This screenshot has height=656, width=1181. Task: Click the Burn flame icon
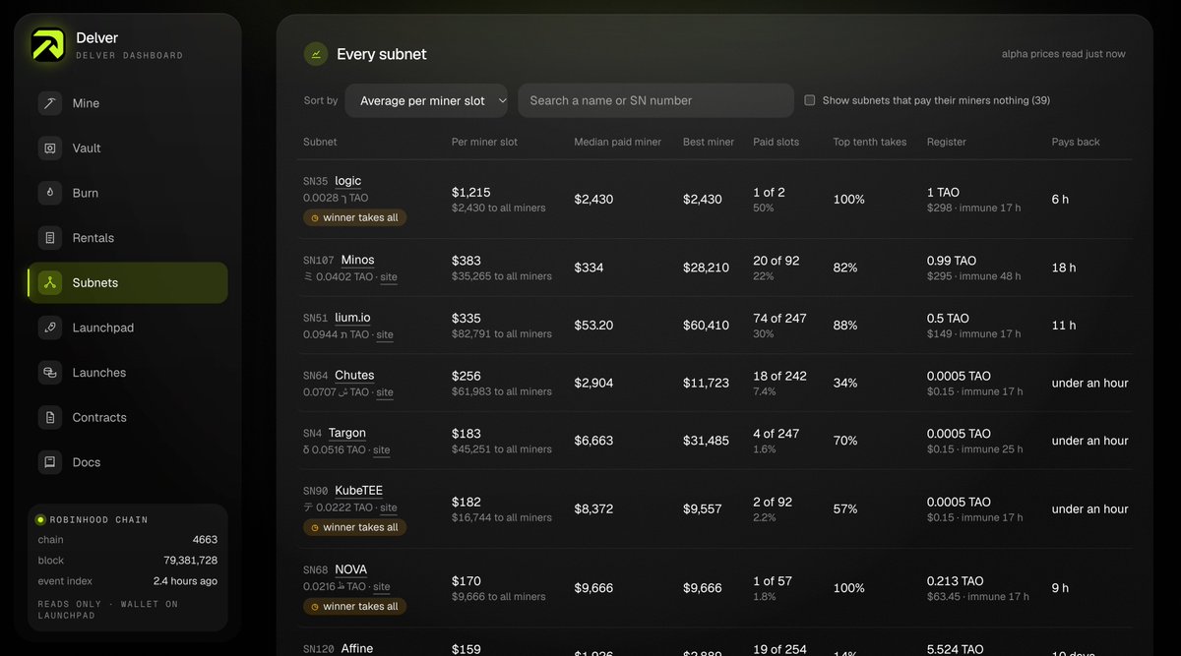click(x=50, y=193)
